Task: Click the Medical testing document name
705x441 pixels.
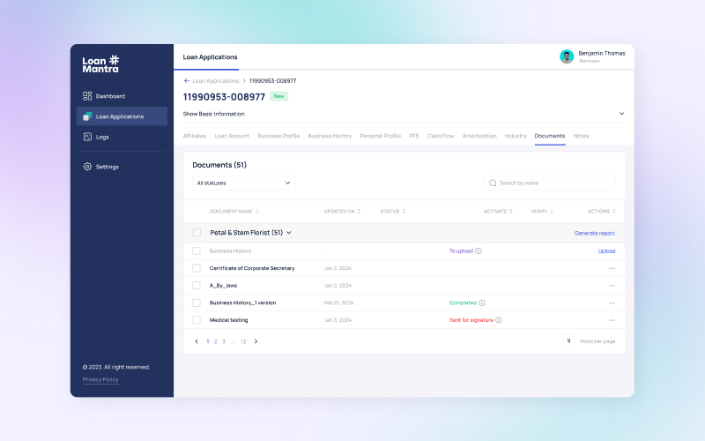Action: [x=228, y=320]
